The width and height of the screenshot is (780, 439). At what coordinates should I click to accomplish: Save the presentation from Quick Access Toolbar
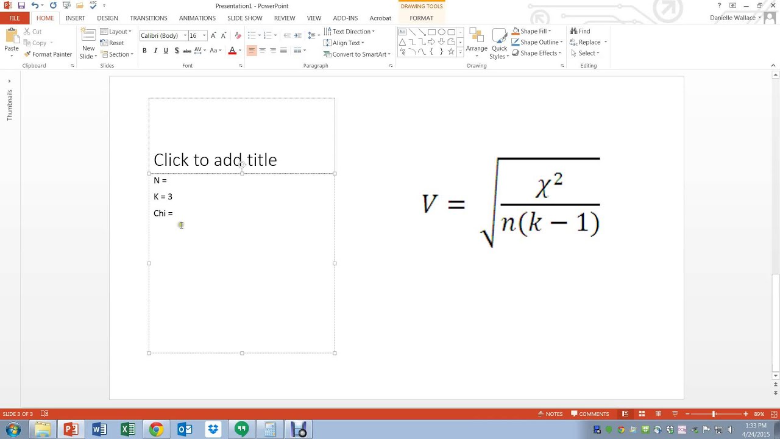pyautogui.click(x=21, y=5)
